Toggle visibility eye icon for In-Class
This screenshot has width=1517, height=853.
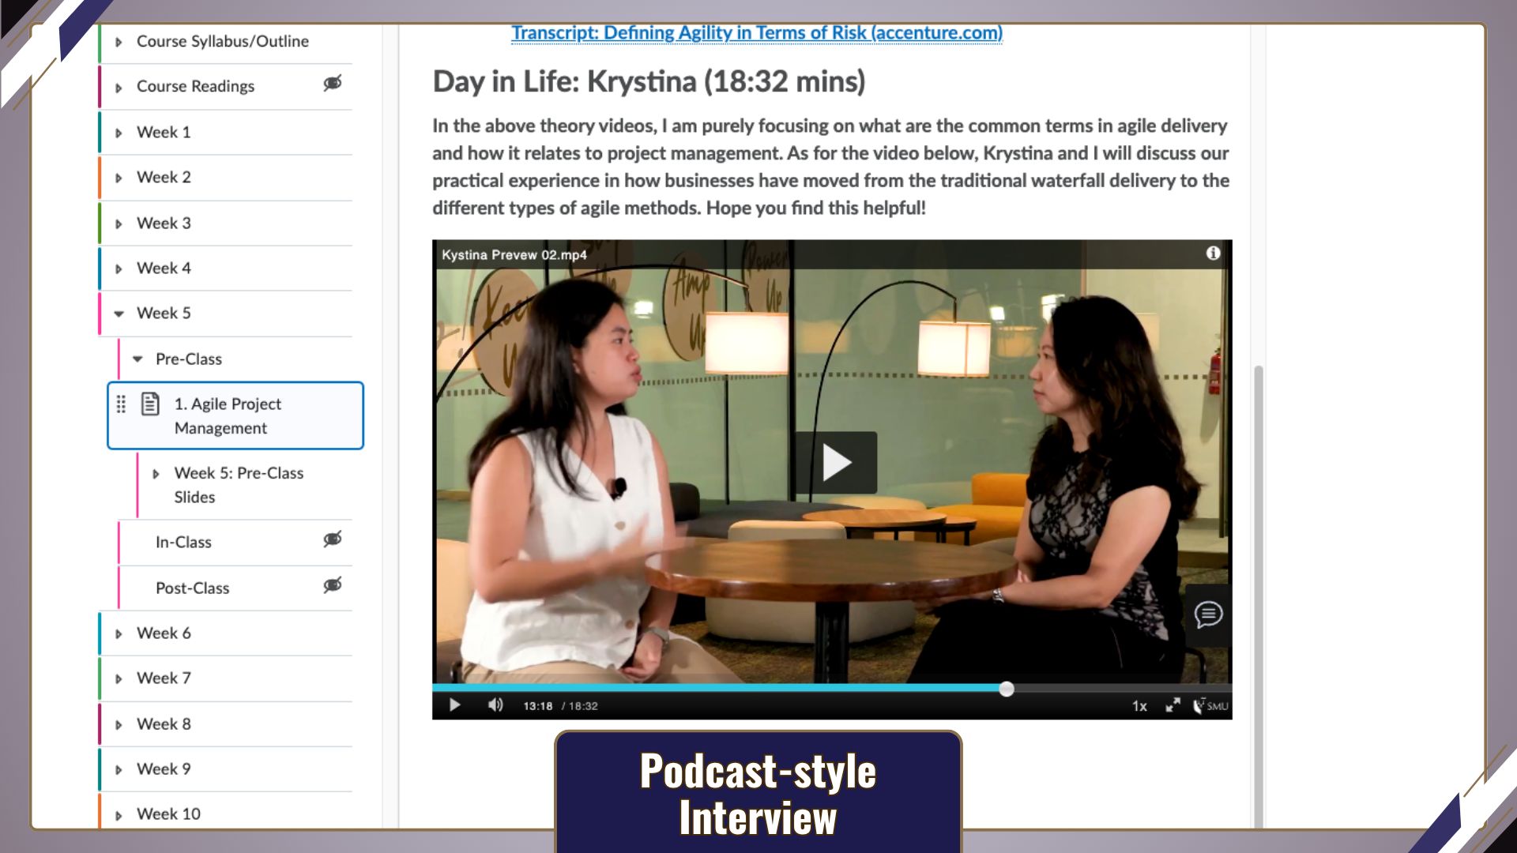tap(333, 539)
